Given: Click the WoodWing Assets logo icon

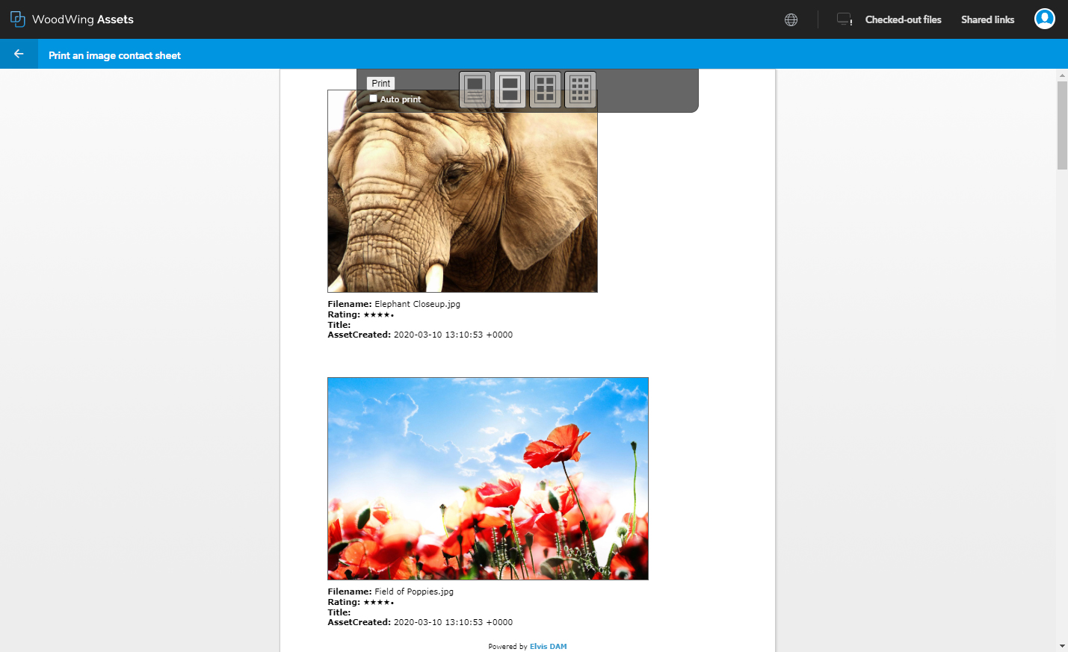Looking at the screenshot, I should 17,19.
